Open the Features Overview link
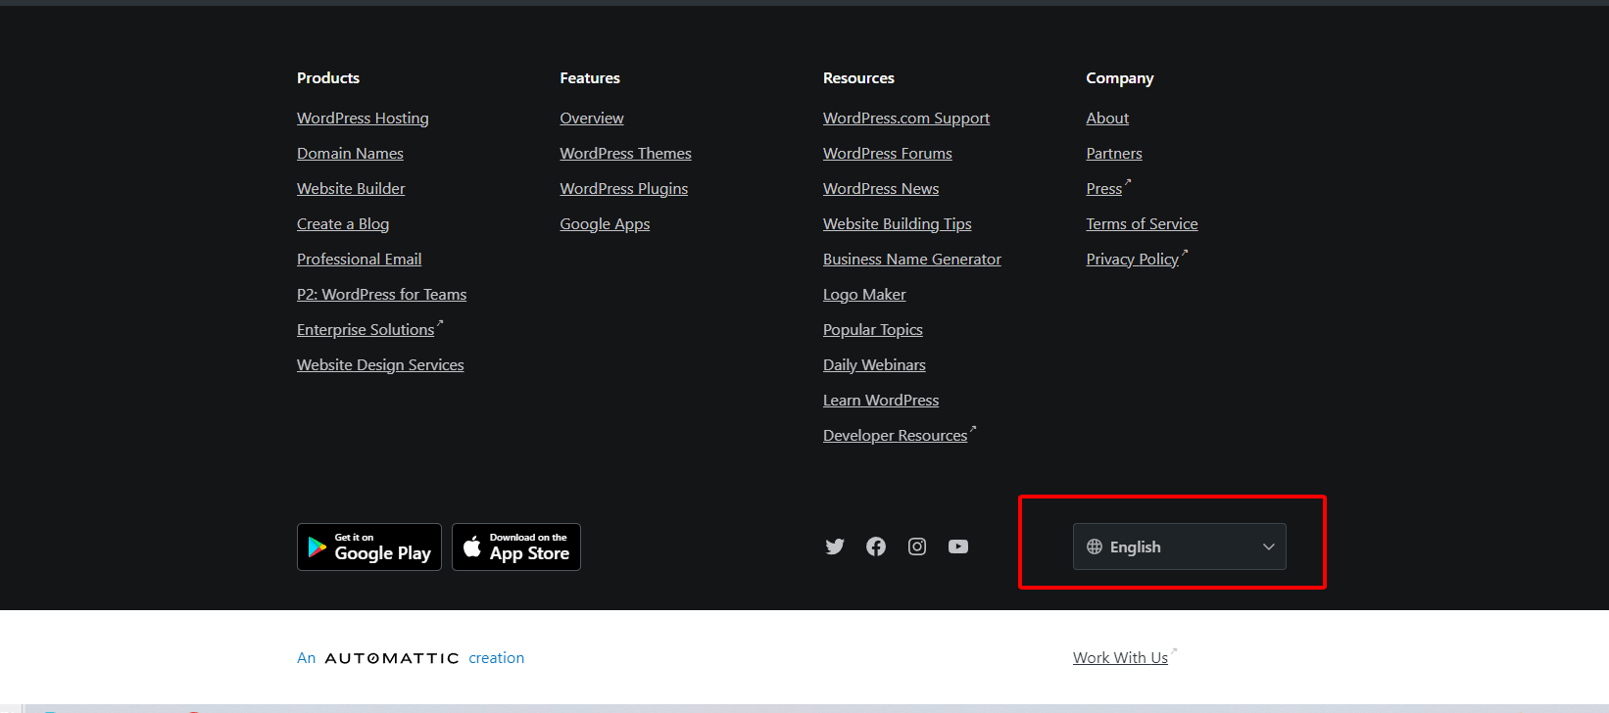 click(592, 119)
